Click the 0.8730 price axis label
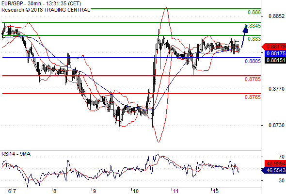Image resolution: width=286 pixels, height=194 pixels. [x=276, y=126]
